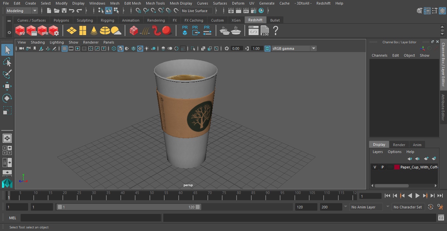Switch to the Rendering shelf tab
The image size is (447, 231).
point(156,20)
